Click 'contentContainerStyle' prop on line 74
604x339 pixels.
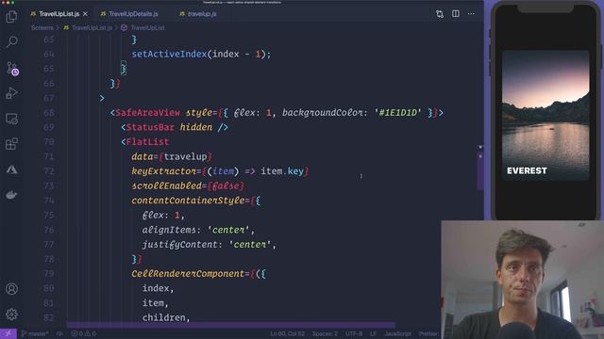point(188,201)
